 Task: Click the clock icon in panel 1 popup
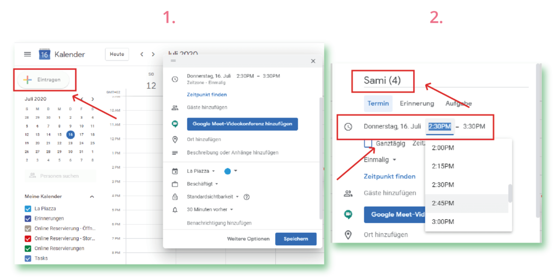[175, 79]
